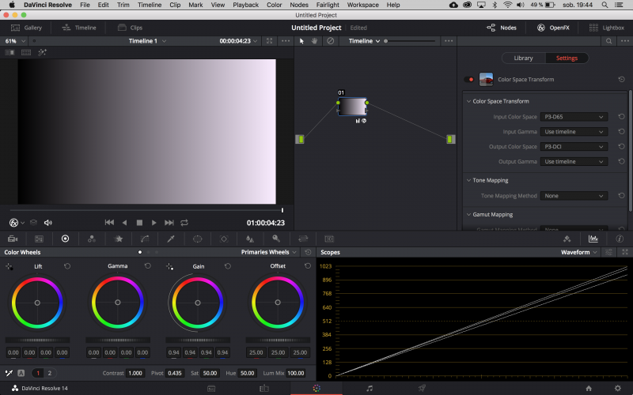This screenshot has height=395, width=633.
Task: Click the Contrast value field
Action: tap(135, 373)
